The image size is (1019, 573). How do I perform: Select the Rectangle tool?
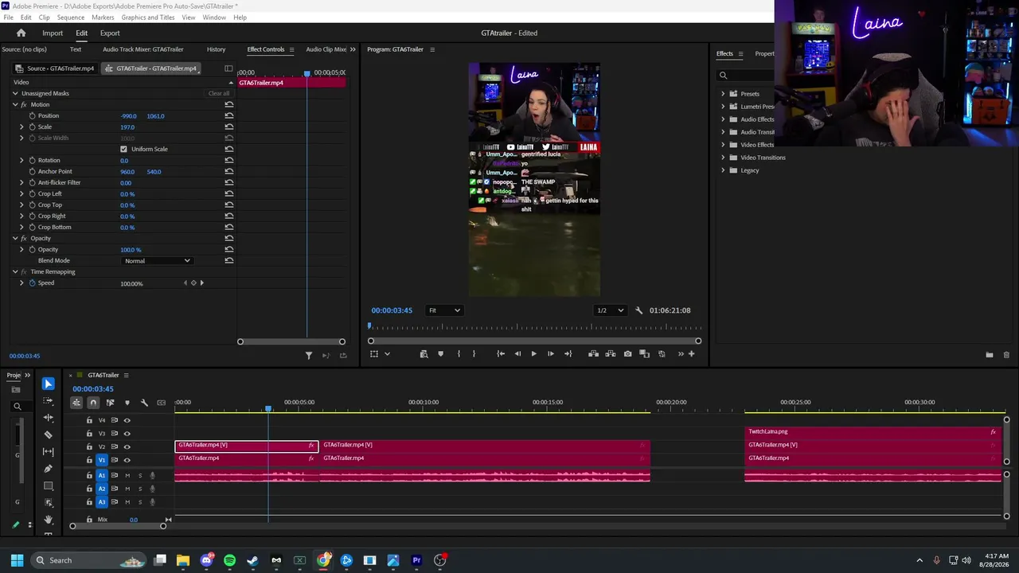(x=48, y=485)
